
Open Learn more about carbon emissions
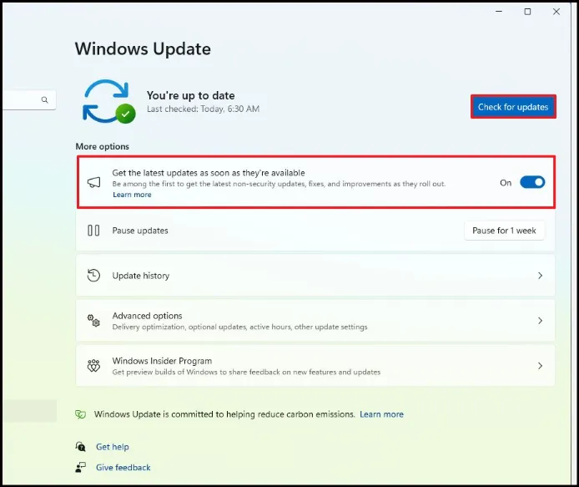tap(381, 414)
